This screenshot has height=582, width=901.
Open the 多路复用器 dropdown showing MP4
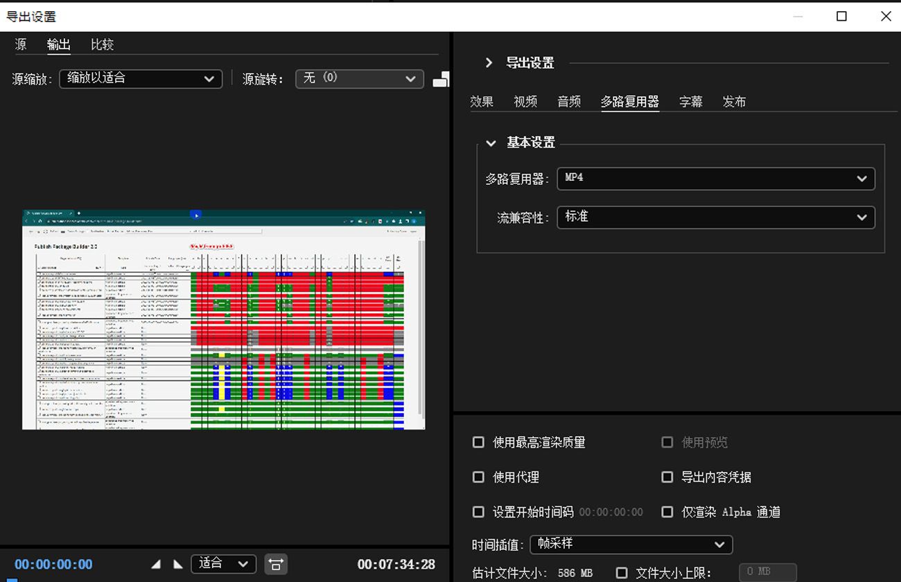click(x=716, y=178)
